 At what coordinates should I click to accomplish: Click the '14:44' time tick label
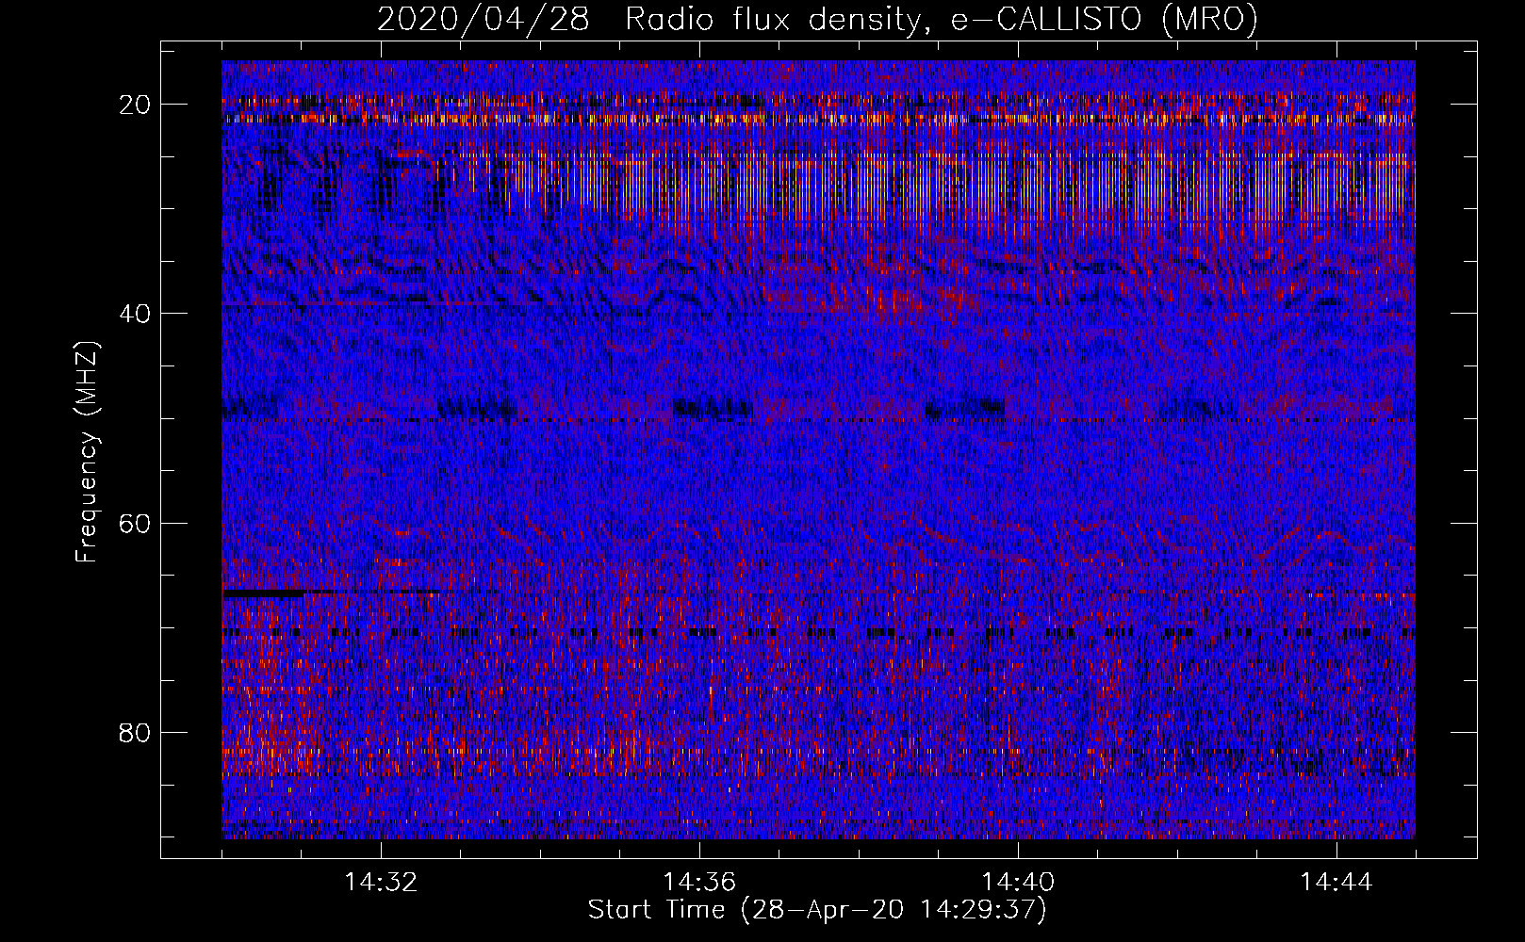tap(1336, 882)
